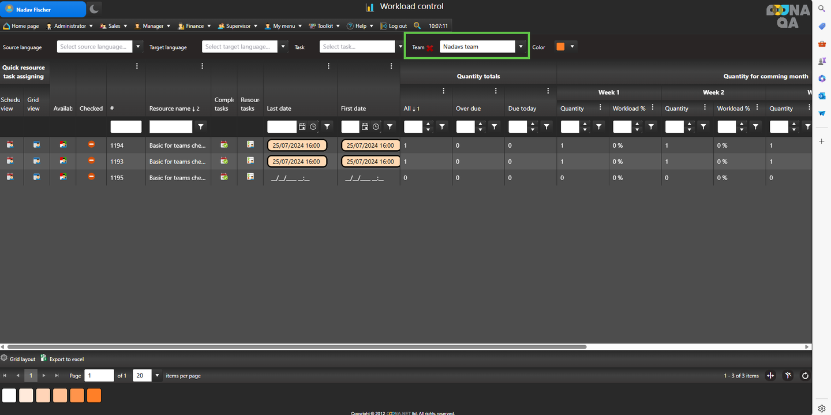The width and height of the screenshot is (831, 415).
Task: Toggle the checked status for resource 1195
Action: pyautogui.click(x=91, y=177)
